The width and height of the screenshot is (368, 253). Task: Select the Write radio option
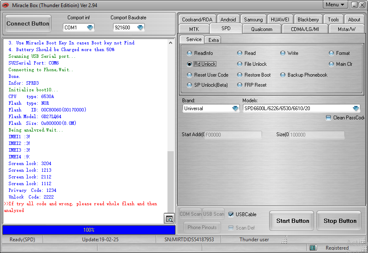[x=289, y=53]
